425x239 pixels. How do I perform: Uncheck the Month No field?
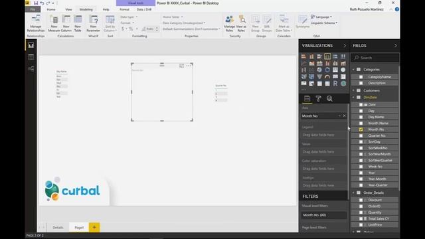tap(361, 129)
